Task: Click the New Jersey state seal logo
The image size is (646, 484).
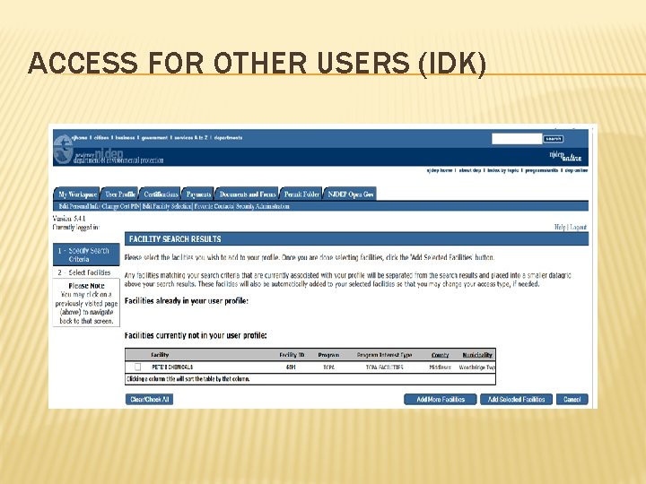Action: (x=64, y=150)
